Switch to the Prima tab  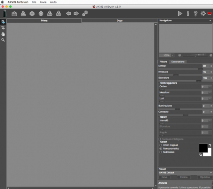coord(44,21)
